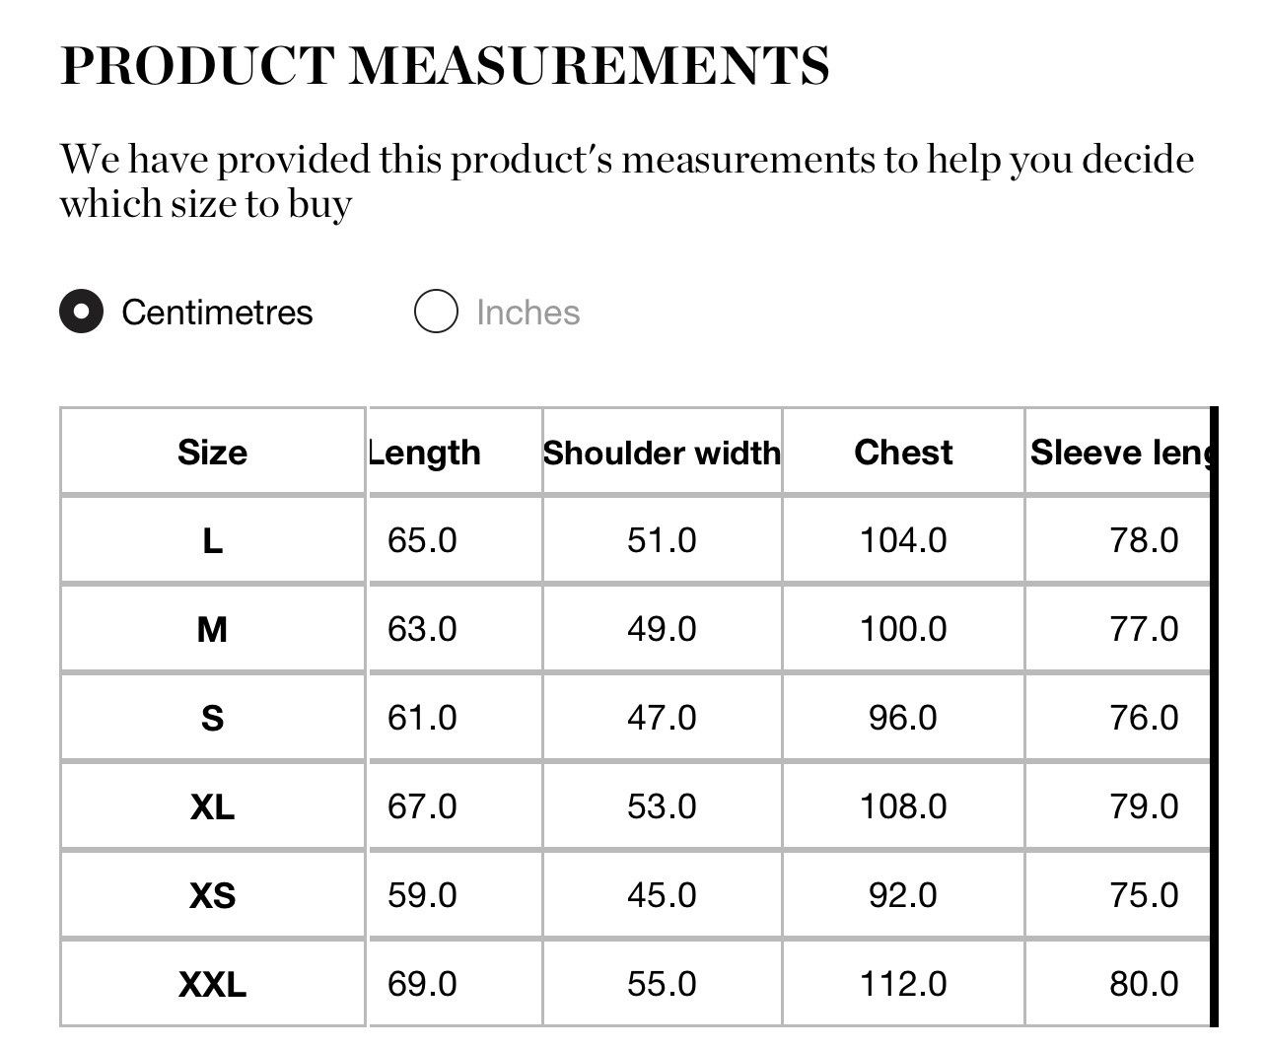Viewport: 1266px width, 1049px height.
Task: Click the Centimetres unit label
Action: pyautogui.click(x=217, y=313)
